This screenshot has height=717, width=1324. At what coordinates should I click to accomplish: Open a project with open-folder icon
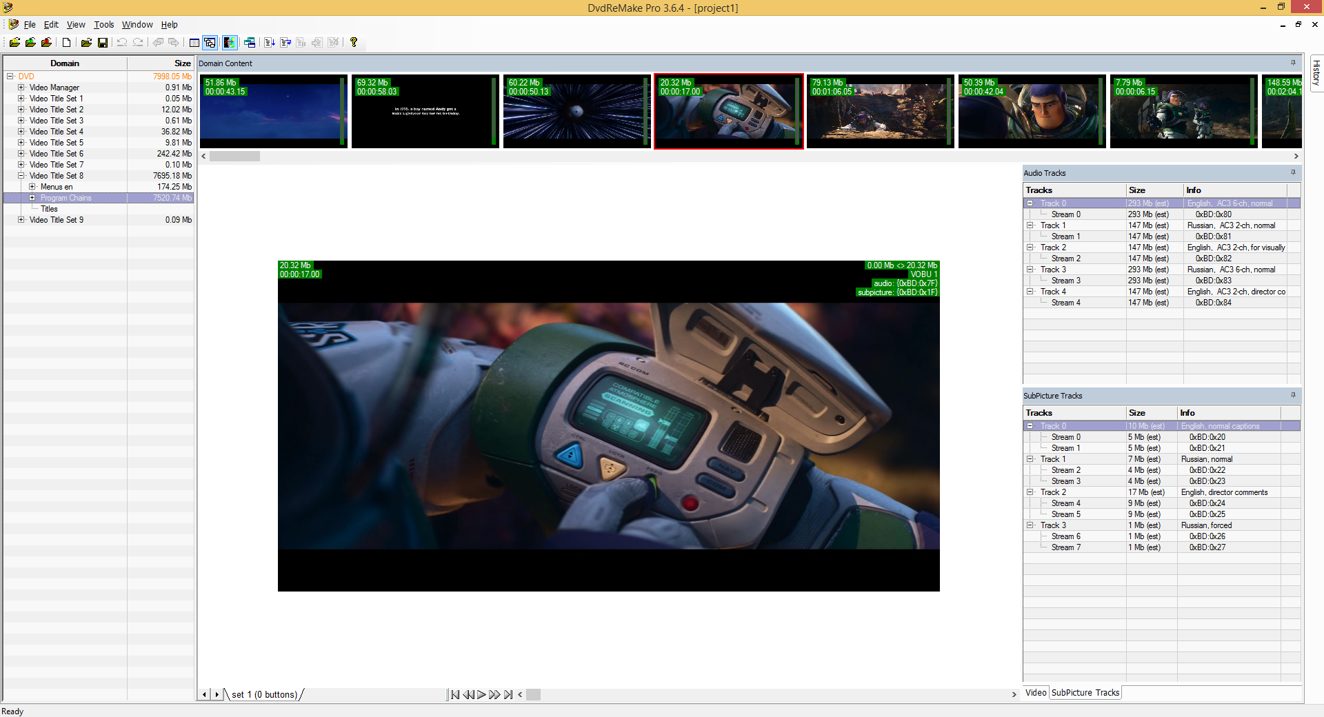(x=86, y=43)
